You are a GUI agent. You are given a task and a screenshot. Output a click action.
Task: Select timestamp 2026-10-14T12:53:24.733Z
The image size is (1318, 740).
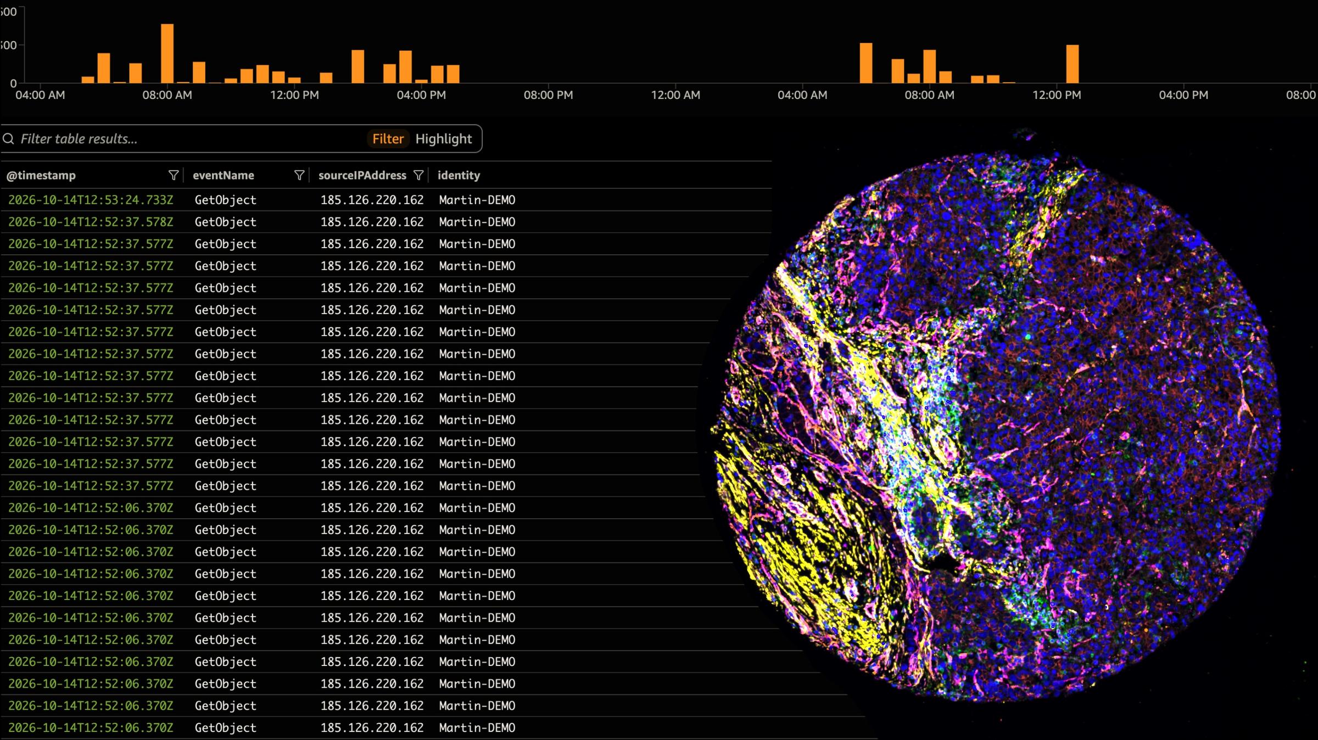point(91,200)
